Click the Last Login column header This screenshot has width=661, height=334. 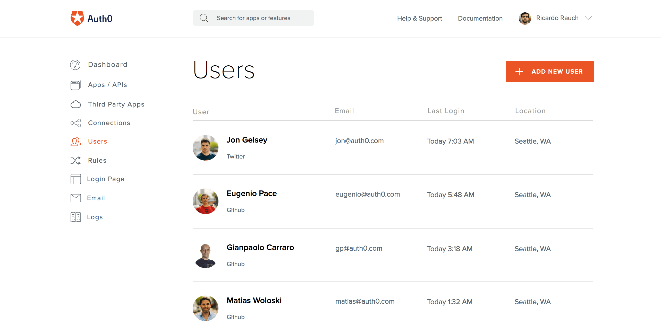pos(445,111)
